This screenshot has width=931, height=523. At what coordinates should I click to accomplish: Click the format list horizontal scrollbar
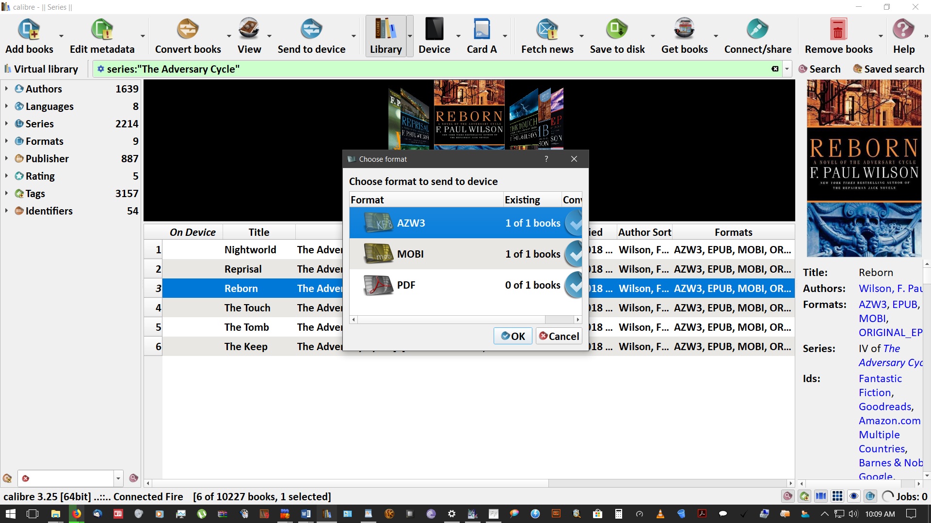pyautogui.click(x=451, y=320)
